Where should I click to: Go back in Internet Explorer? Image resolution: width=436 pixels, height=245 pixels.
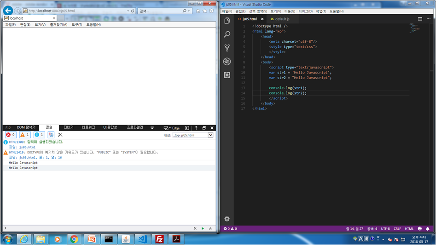point(8,11)
